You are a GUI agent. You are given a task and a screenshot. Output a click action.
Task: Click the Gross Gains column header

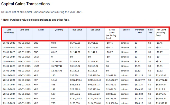tap(112, 34)
